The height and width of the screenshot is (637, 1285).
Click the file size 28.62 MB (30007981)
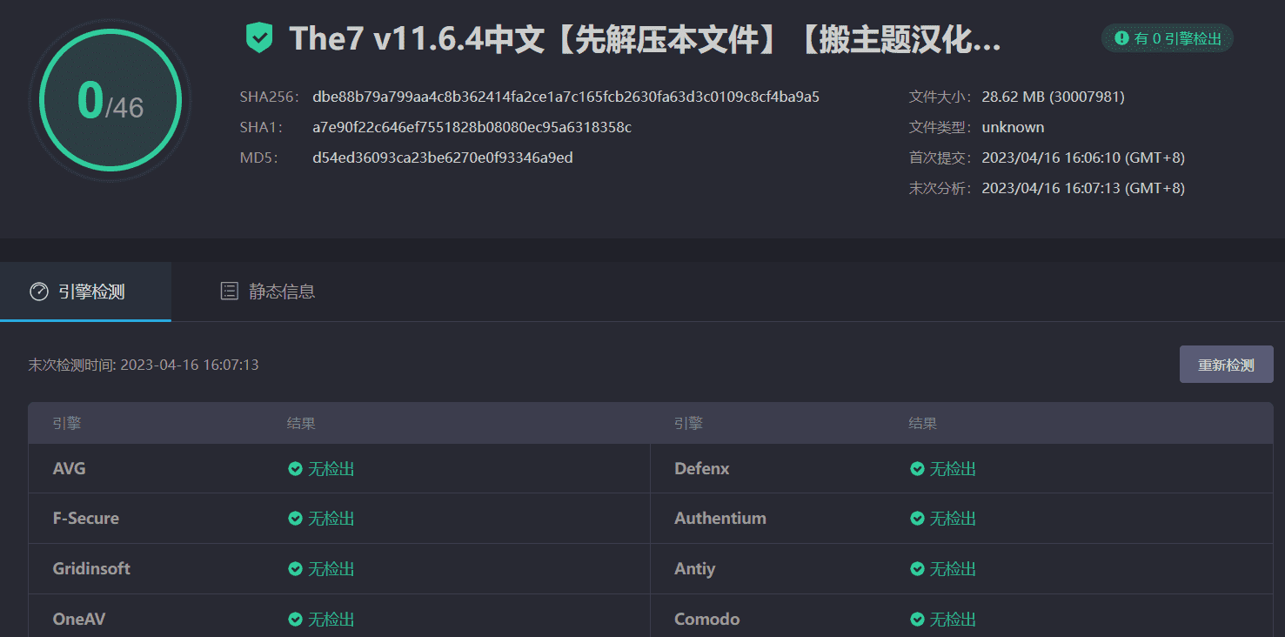(x=1053, y=97)
